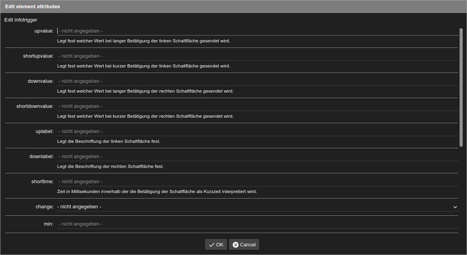Confirm the dialog with the OK button
The height and width of the screenshot is (255, 467).
click(x=216, y=245)
